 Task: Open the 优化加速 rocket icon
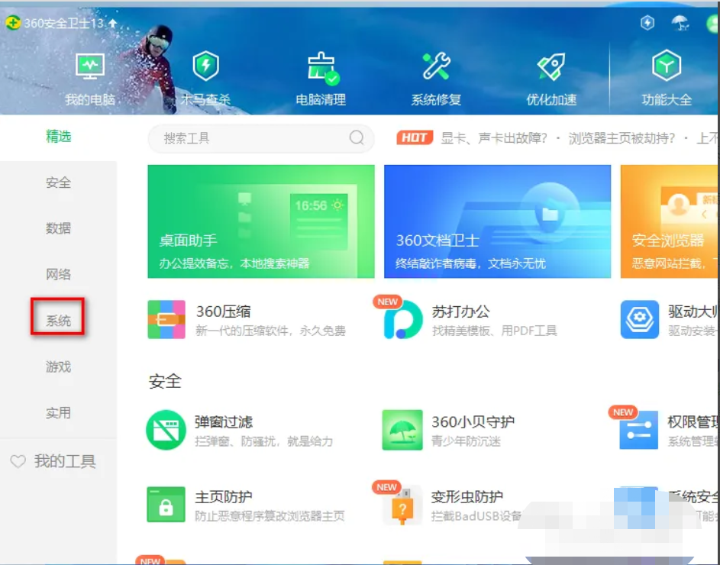click(551, 67)
